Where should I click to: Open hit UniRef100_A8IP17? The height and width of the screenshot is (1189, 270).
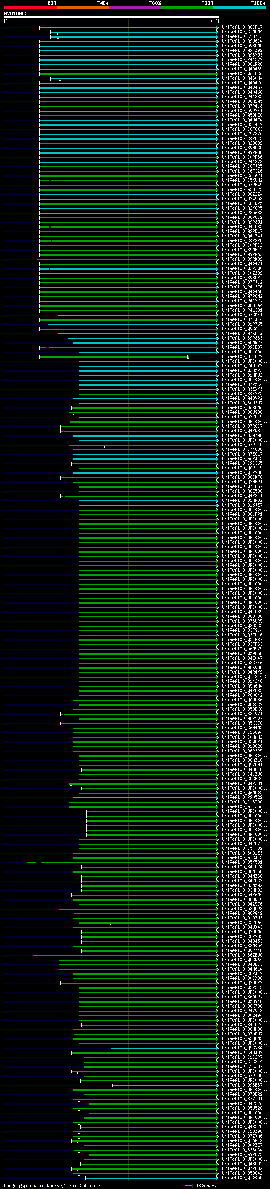click(242, 27)
